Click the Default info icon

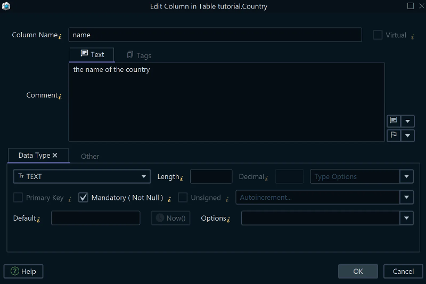[38, 220]
